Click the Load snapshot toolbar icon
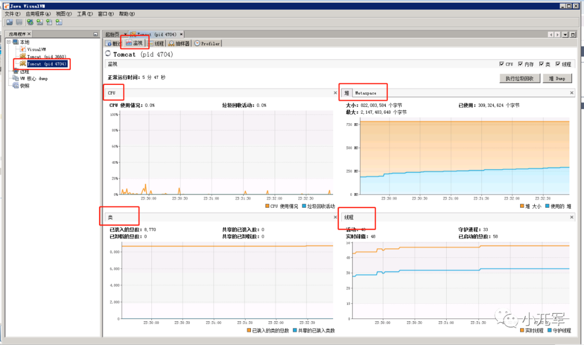Screen dimensions: 584x345 10,22
